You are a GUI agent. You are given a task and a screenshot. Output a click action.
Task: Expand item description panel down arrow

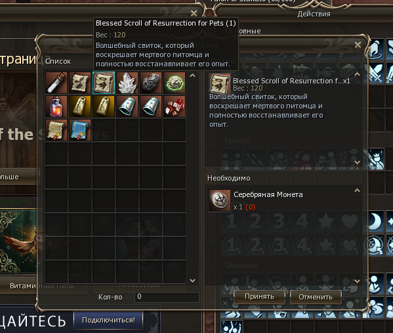[358, 162]
